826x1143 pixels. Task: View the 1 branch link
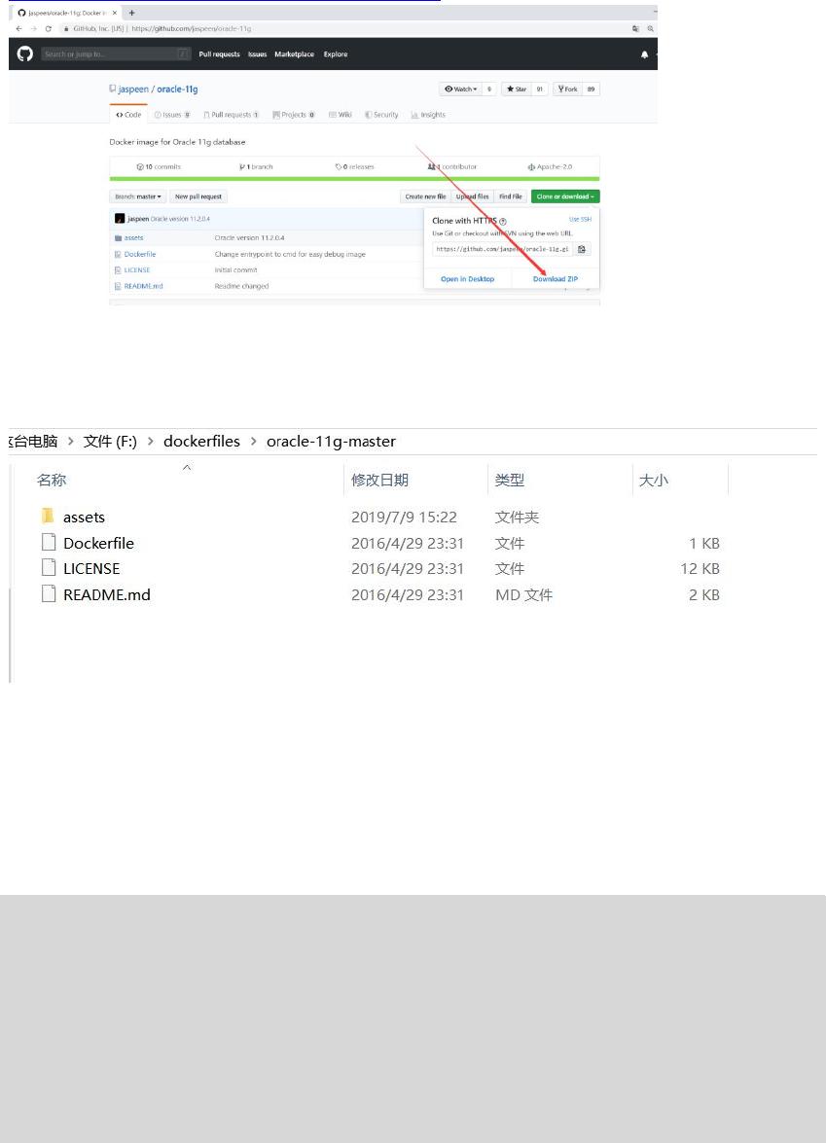pyautogui.click(x=256, y=167)
